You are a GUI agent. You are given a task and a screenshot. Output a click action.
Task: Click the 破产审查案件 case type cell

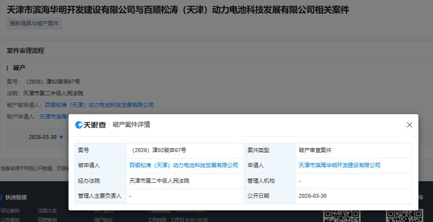coord(315,150)
